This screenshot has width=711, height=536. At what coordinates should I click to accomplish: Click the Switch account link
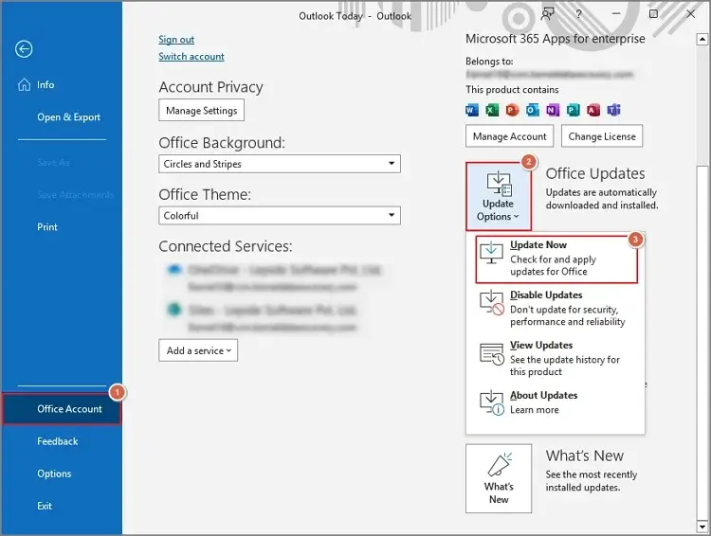pos(191,57)
